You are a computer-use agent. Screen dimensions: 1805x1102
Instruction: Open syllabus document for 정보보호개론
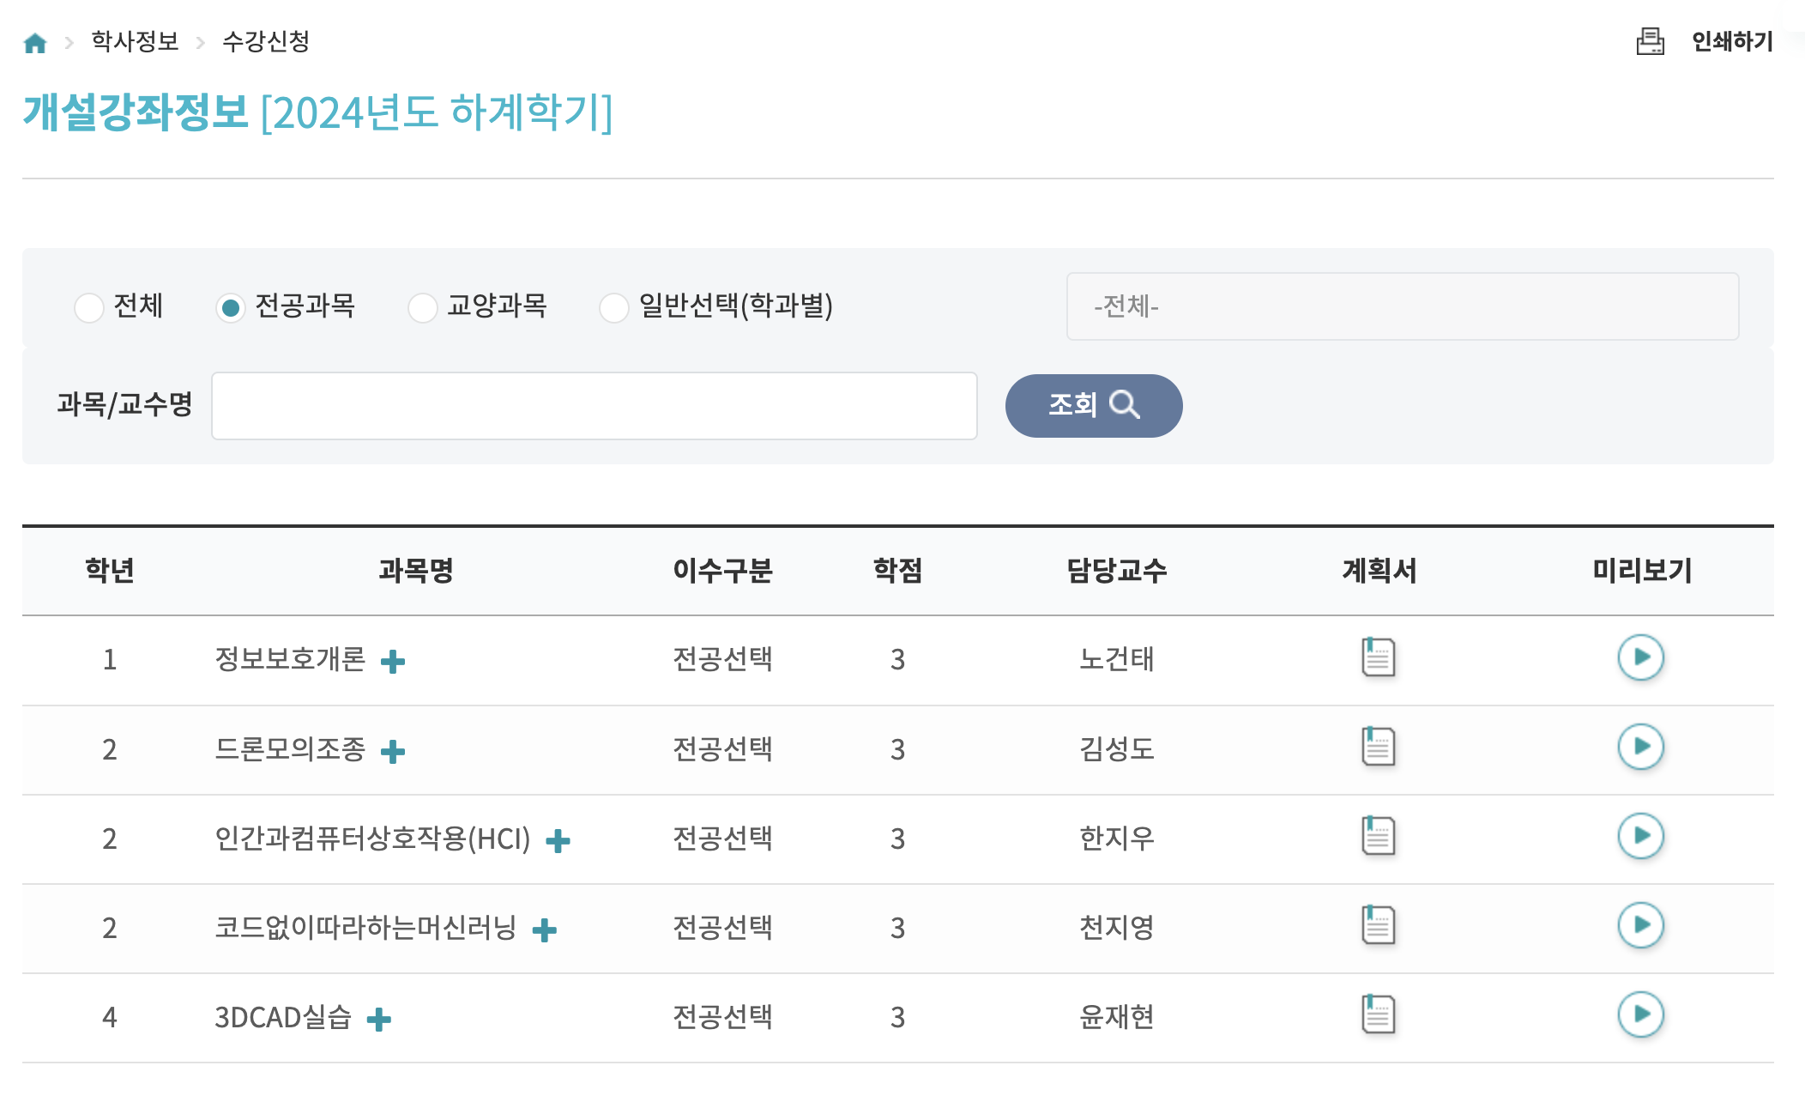1378,658
